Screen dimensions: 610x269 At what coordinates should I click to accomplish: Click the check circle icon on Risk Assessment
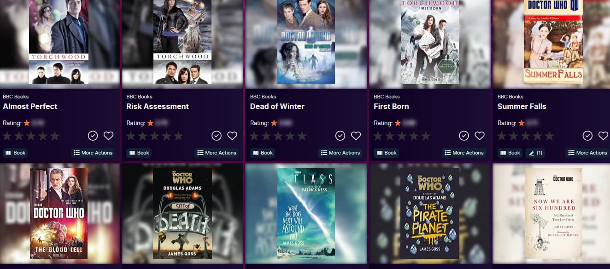point(217,136)
